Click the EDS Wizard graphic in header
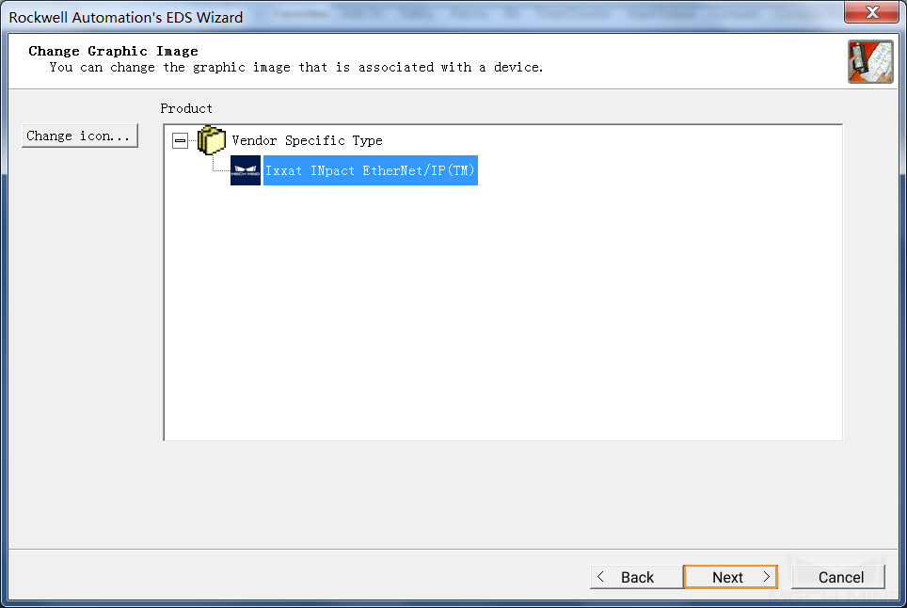The width and height of the screenshot is (907, 608). point(870,61)
